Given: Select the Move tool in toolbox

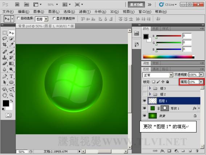Looking at the screenshot, I should coord(11,33).
